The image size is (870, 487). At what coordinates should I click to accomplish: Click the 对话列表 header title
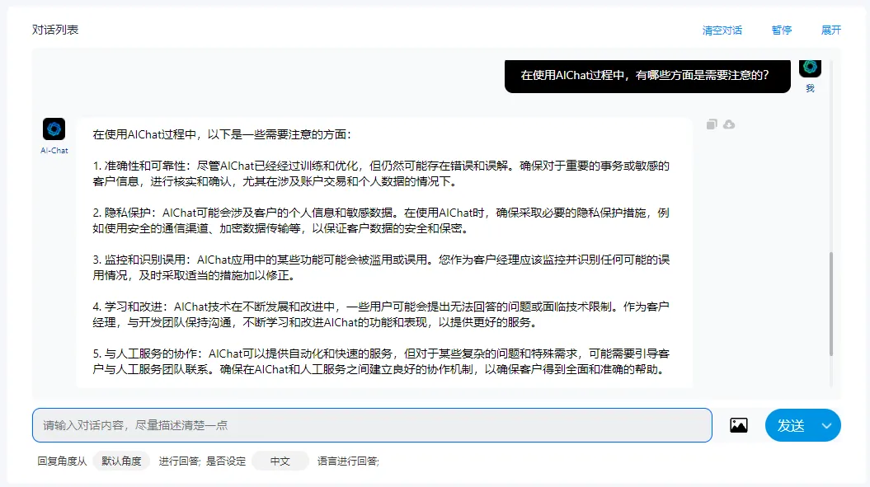click(x=55, y=30)
